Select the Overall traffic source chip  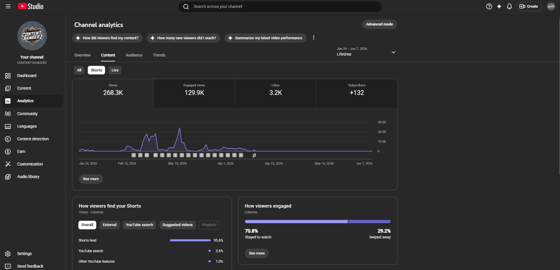coord(87,225)
